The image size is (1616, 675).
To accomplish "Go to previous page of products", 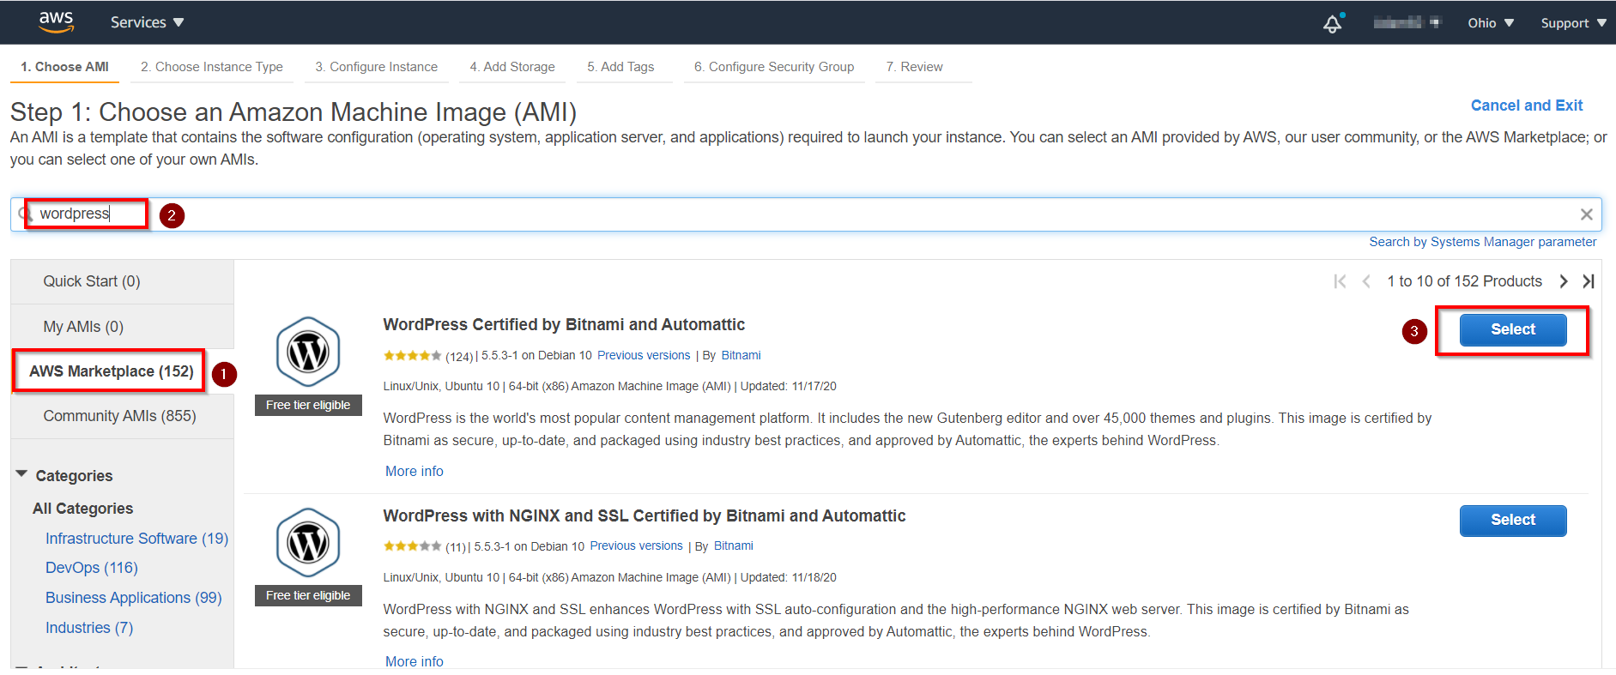I will (1366, 281).
